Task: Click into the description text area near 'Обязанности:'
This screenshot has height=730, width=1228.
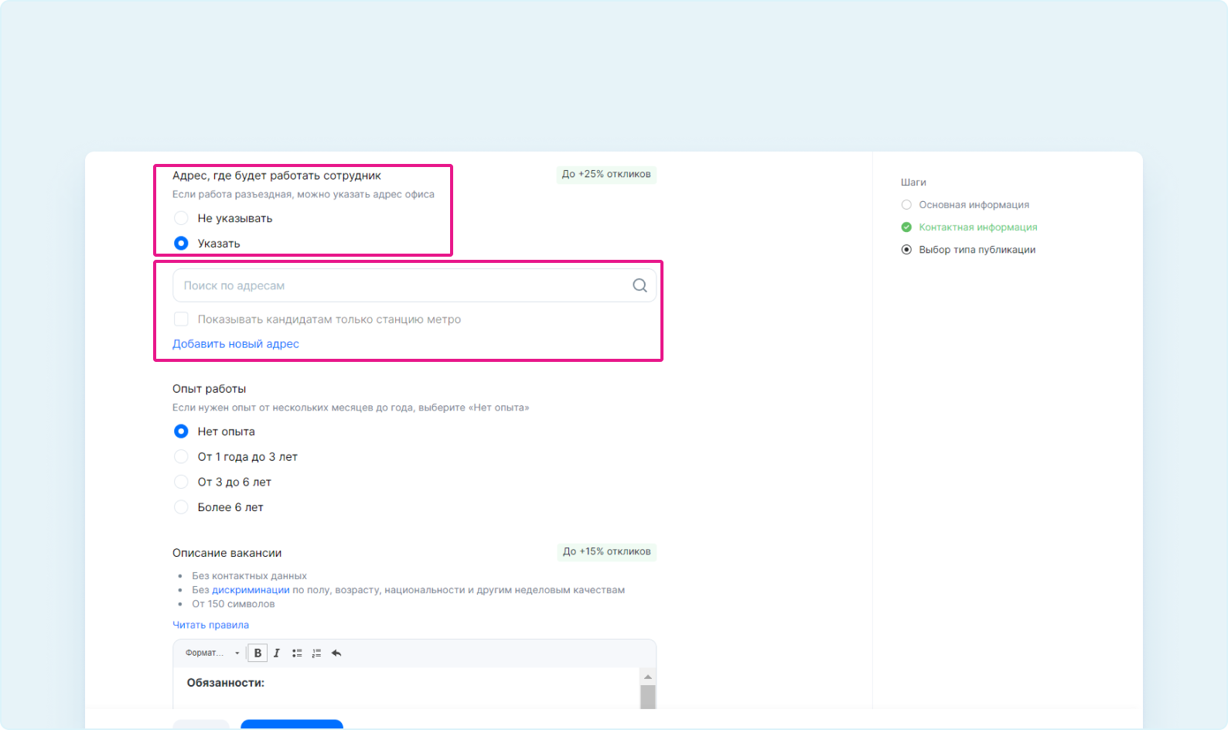Action: [x=407, y=688]
